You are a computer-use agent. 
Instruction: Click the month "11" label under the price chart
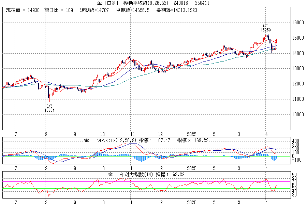coord(133,134)
